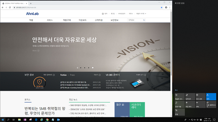The image size is (218, 122).
Task: Toggle the highlighted blue Location tile
Action: pyautogui.click(x=211, y=97)
